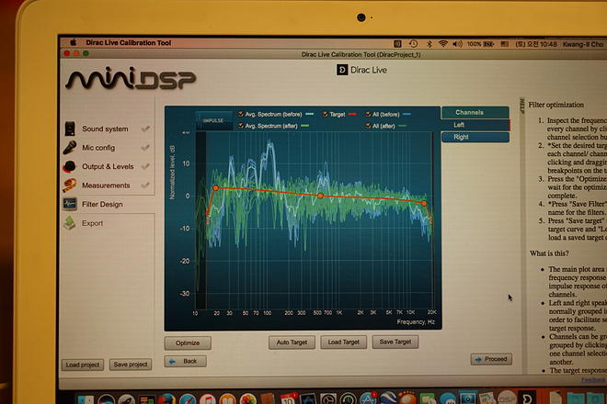Screen dimensions: 607x404
Task: Click the Feedback link at bottom right
Action: pyautogui.click(x=592, y=380)
